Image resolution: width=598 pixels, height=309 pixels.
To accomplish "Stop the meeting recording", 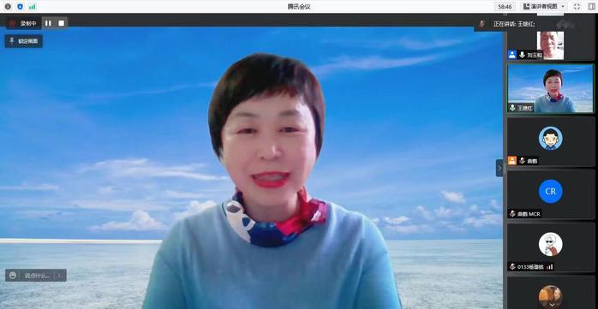I will coord(61,23).
